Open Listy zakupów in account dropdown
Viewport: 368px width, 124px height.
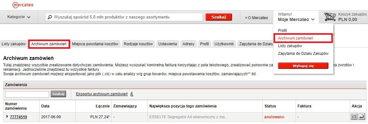290,46
